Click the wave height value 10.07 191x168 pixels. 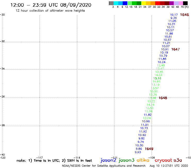click(166, 46)
